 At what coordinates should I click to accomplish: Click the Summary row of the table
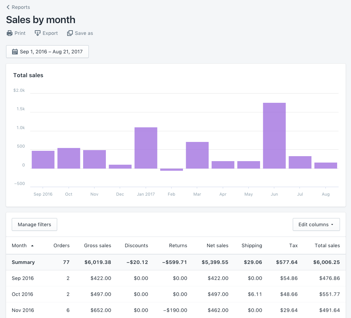point(23,262)
